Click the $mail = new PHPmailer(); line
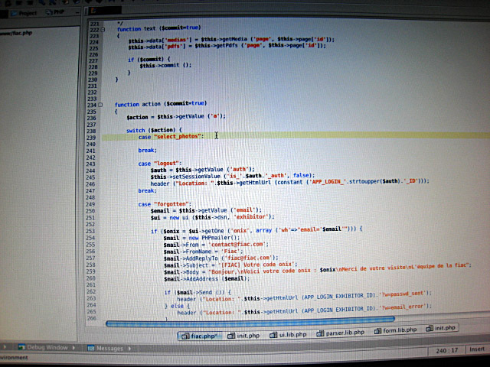Viewport: 490px width, 367px height. click(x=201, y=238)
